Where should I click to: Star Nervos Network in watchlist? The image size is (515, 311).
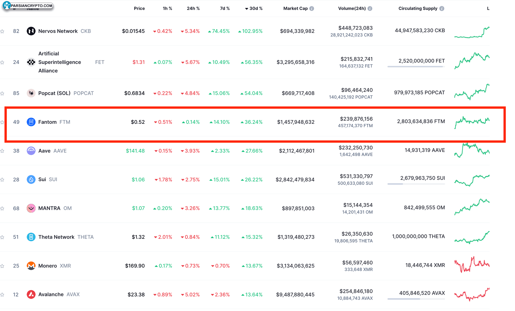(2, 31)
